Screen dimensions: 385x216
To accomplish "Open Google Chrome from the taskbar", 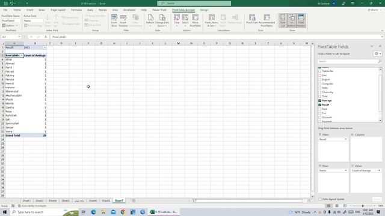I will (123, 212).
